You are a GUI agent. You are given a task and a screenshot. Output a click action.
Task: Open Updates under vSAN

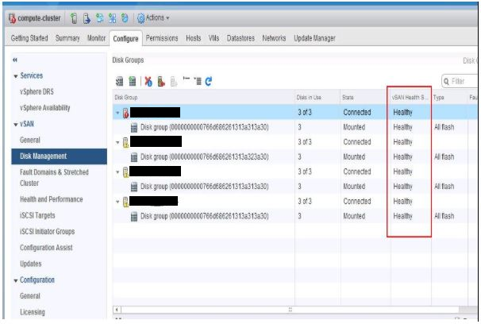pyautogui.click(x=31, y=264)
